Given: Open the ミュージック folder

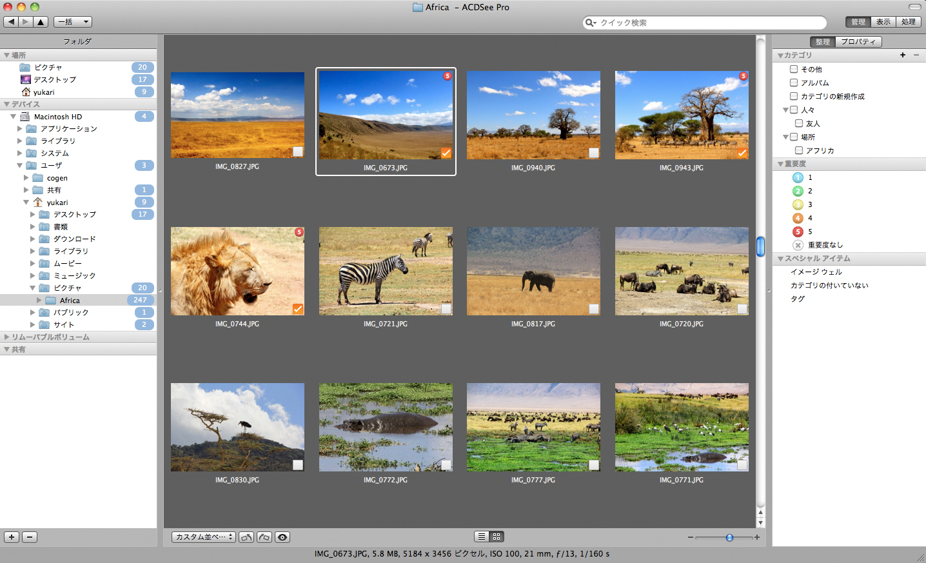Looking at the screenshot, I should point(74,276).
